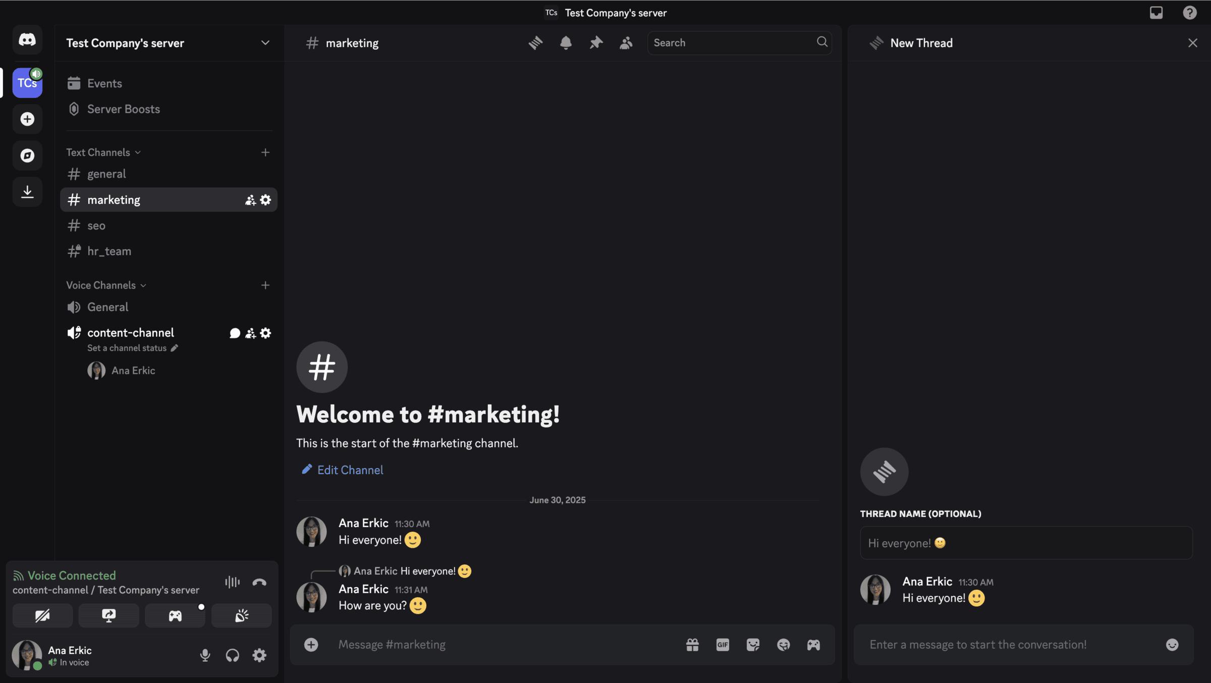1211x683 pixels.
Task: Share your screen
Action: pyautogui.click(x=109, y=615)
